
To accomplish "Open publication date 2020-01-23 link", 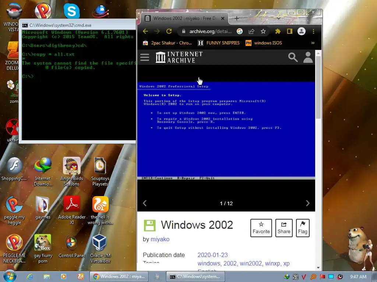I will click(212, 255).
